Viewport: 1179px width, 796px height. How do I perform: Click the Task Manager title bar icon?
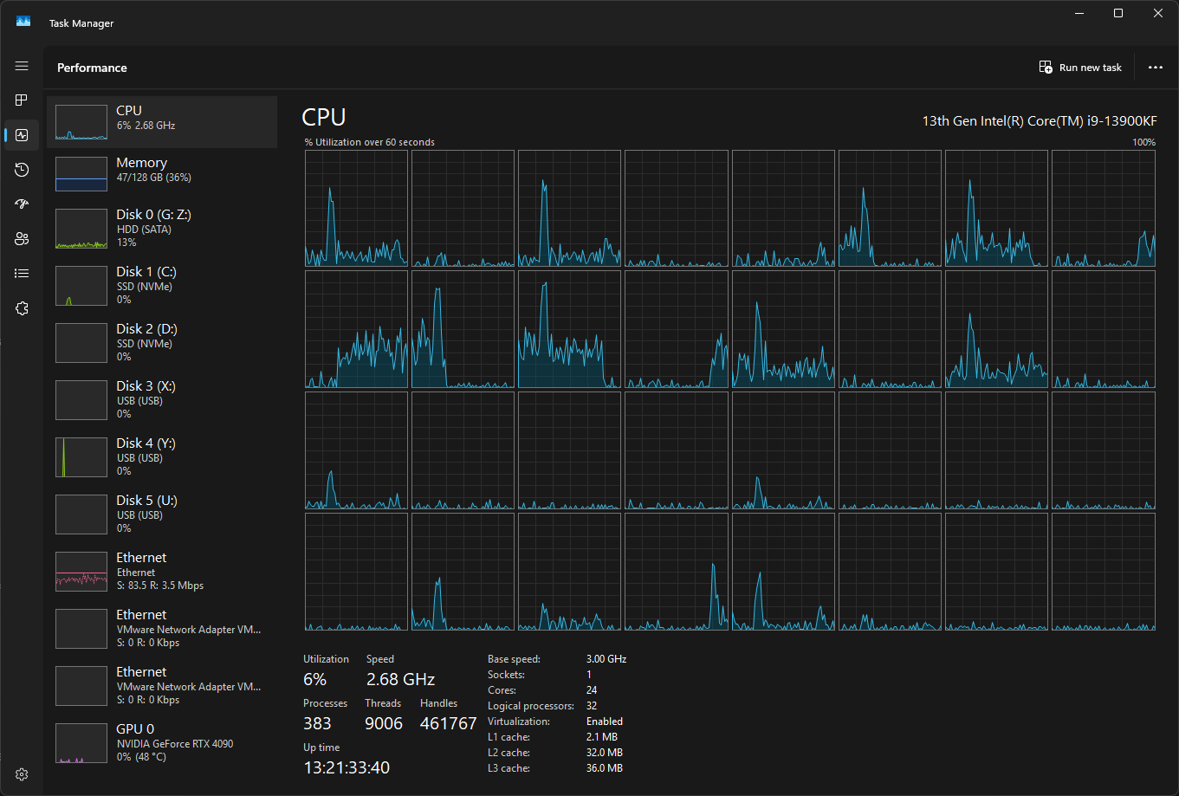coord(23,22)
